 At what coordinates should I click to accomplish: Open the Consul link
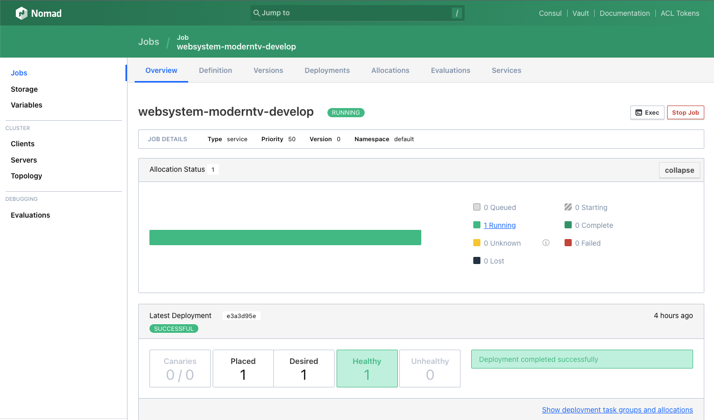point(550,13)
